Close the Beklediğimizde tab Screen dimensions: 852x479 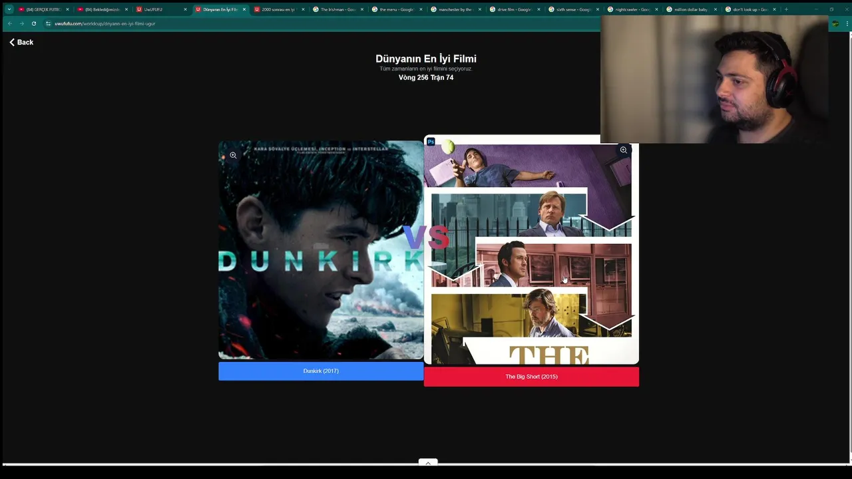tap(126, 9)
